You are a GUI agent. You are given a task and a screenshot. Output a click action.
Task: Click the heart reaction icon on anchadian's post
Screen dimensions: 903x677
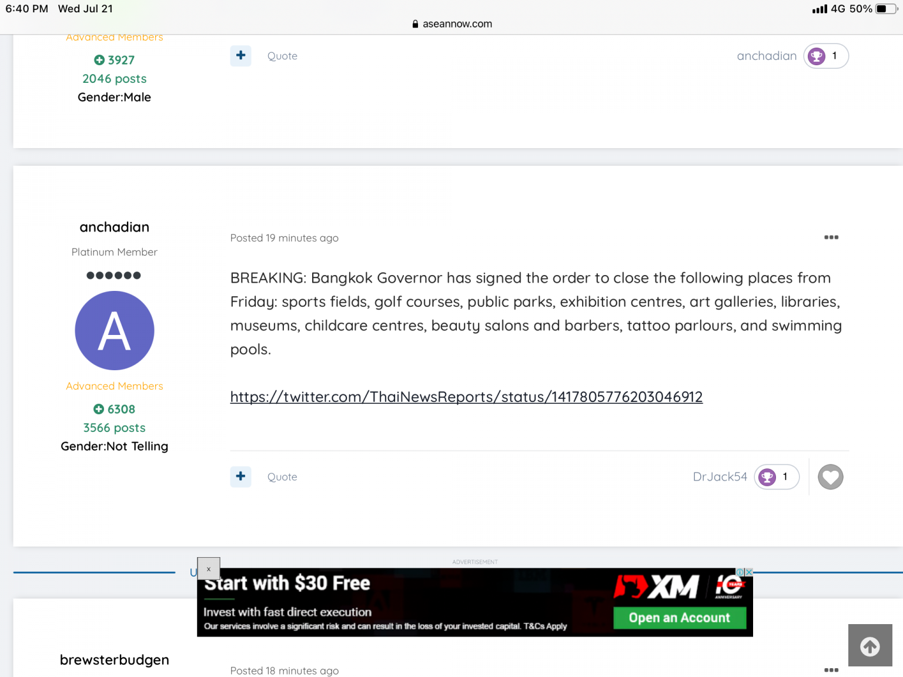pyautogui.click(x=830, y=477)
